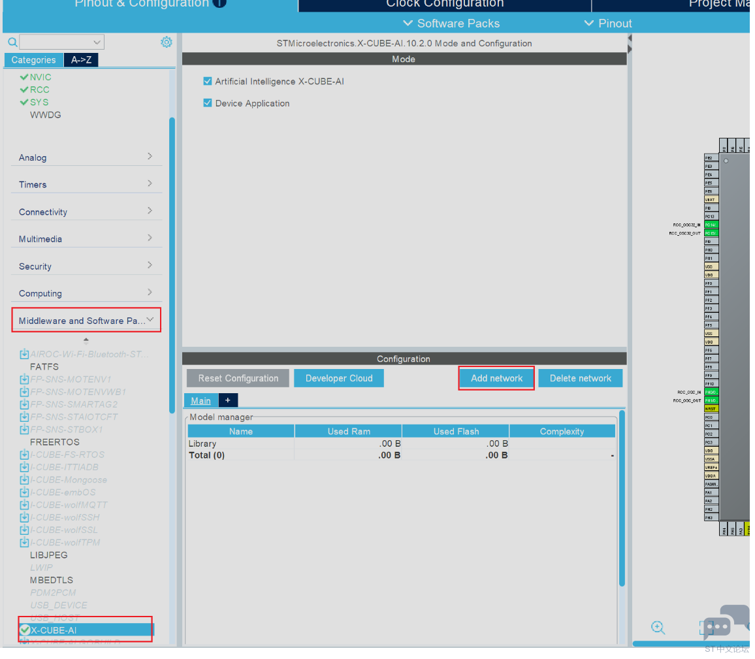The image size is (755, 659).
Task: Collapse Middleware and Software Packs category
Action: click(x=86, y=320)
